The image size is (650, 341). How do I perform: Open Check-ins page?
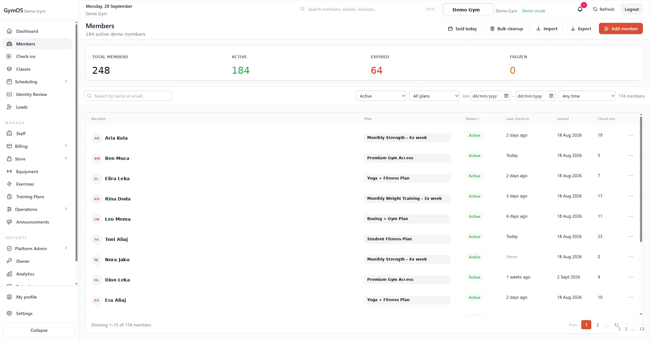[x=37, y=56]
